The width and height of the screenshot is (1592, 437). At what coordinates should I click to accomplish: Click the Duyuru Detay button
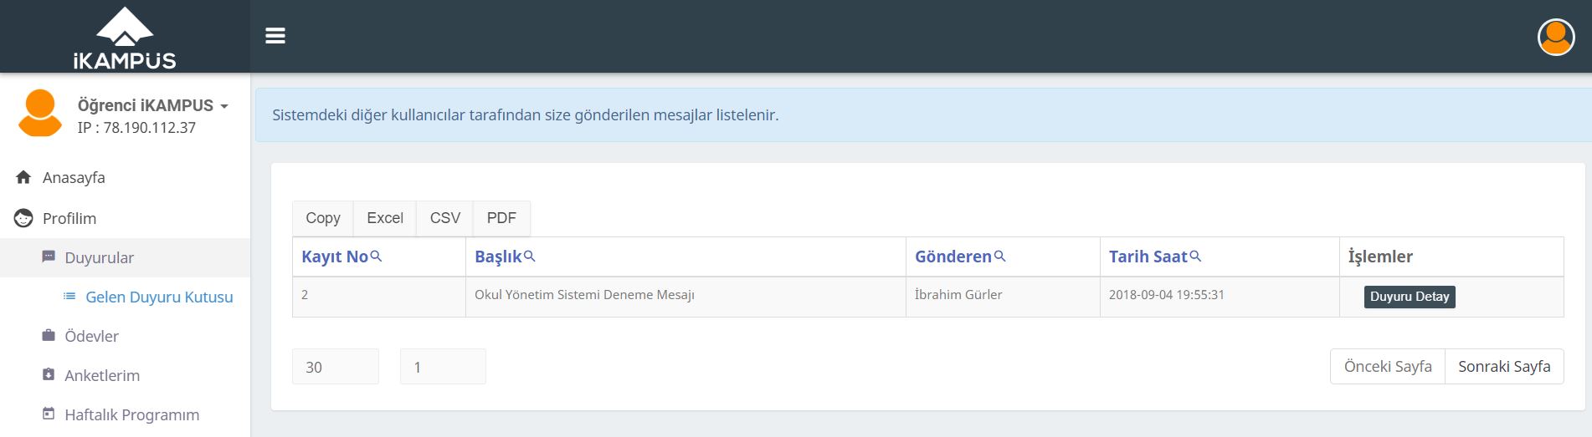click(x=1410, y=297)
